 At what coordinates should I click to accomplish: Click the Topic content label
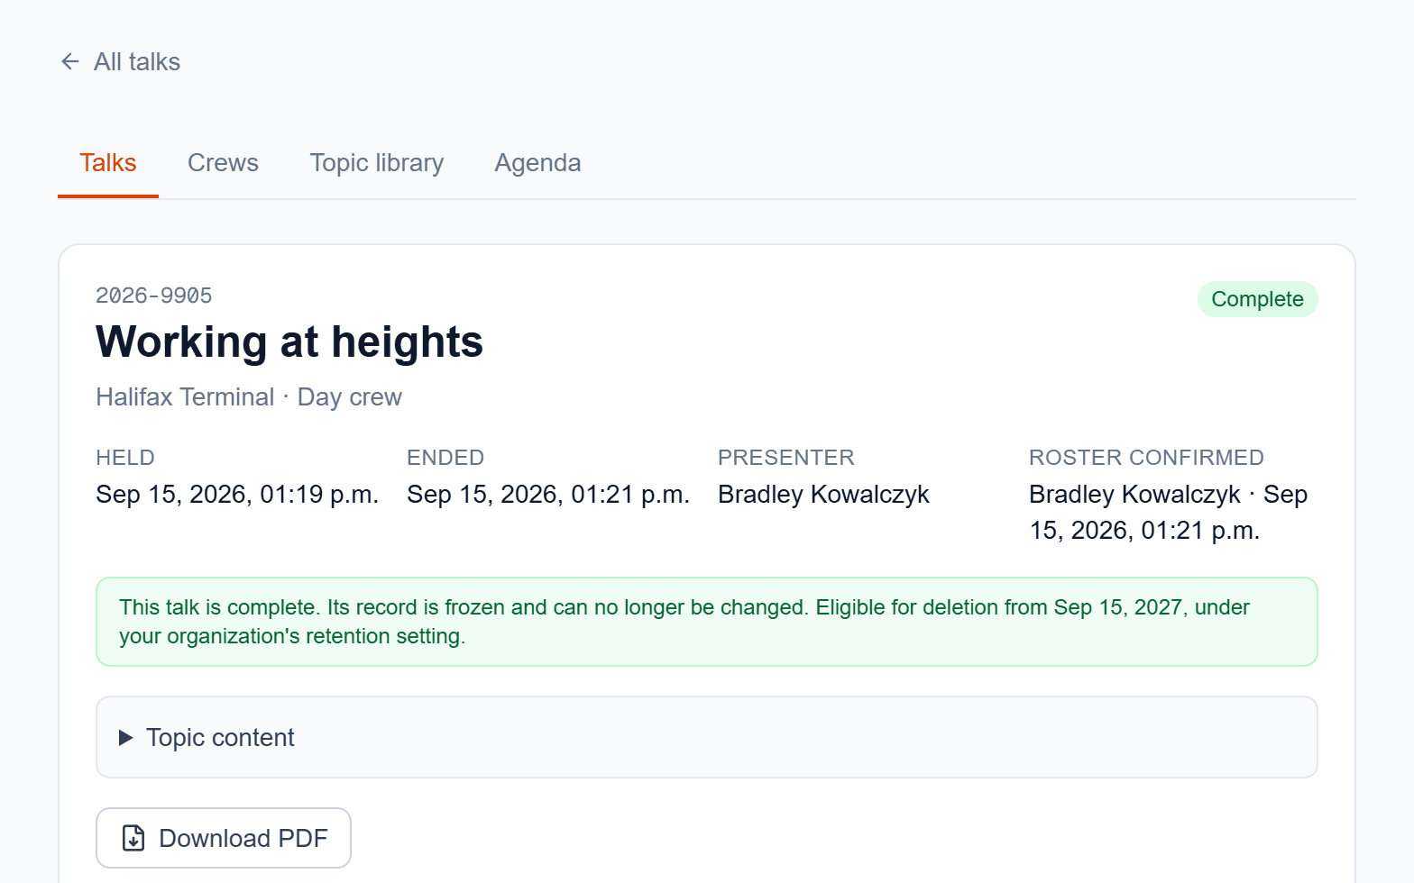pos(220,738)
